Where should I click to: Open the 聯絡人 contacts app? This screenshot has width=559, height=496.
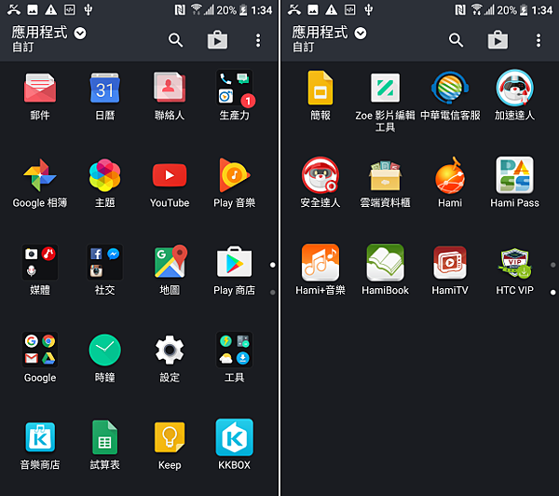170,87
